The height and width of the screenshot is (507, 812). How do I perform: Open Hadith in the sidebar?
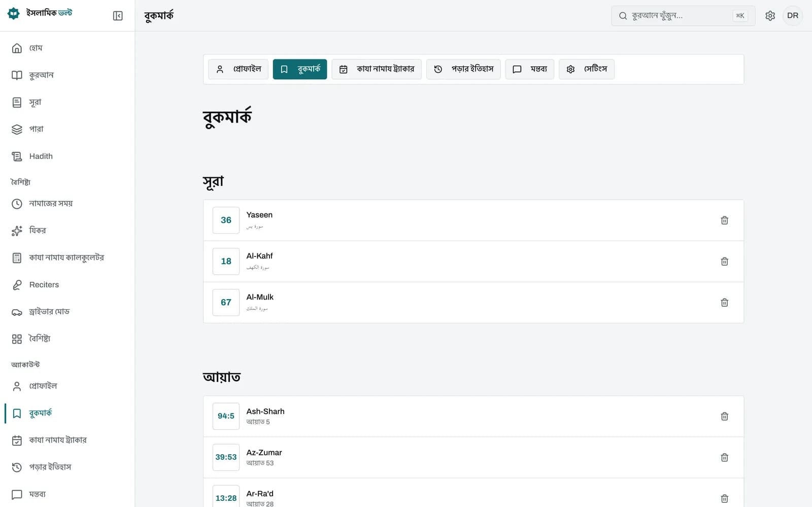point(67,156)
